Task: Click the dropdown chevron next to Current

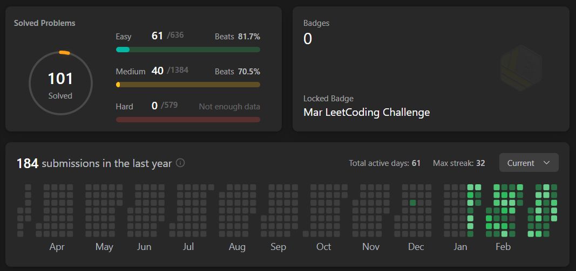Action: pyautogui.click(x=546, y=163)
